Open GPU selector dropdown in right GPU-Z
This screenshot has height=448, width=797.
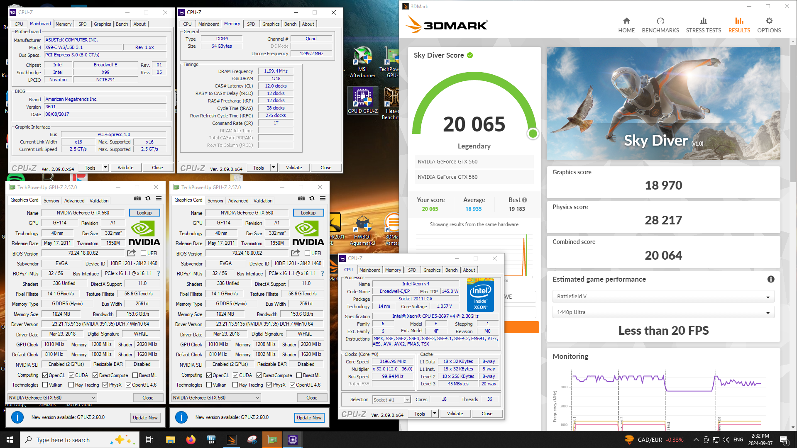pos(216,397)
